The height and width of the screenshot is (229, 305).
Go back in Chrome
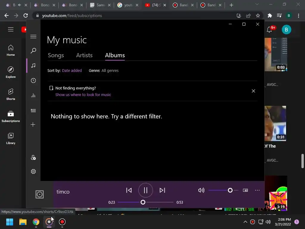[7, 16]
